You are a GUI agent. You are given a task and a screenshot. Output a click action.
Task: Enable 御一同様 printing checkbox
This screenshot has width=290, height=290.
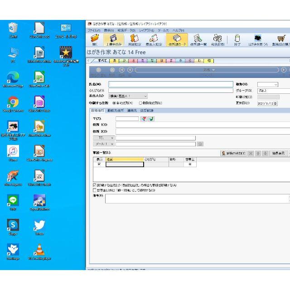95,190
